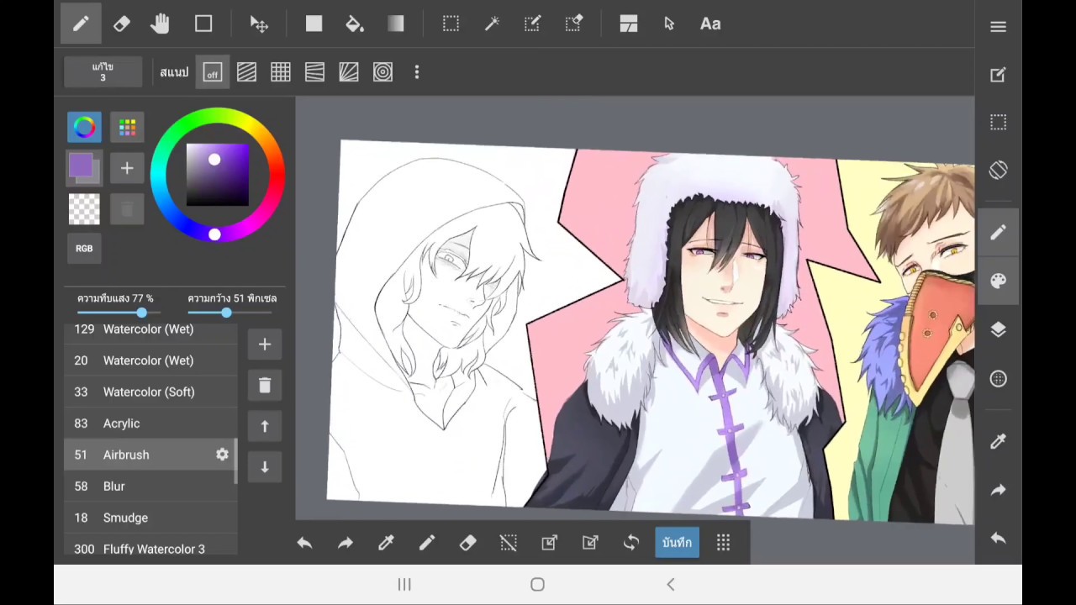
Task: Delete the selected brush with trash button
Action: point(265,385)
